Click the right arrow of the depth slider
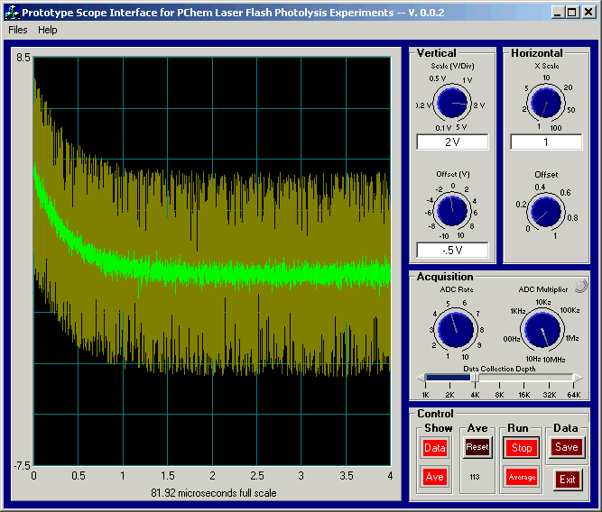 [x=578, y=378]
